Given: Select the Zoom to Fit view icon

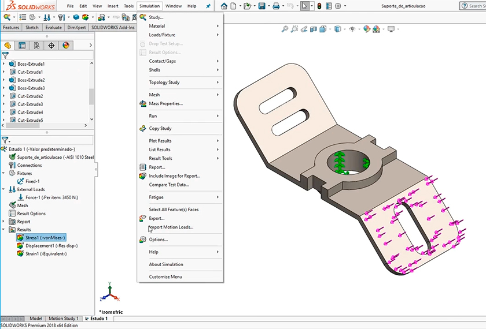Looking at the screenshot, I should (x=285, y=29).
